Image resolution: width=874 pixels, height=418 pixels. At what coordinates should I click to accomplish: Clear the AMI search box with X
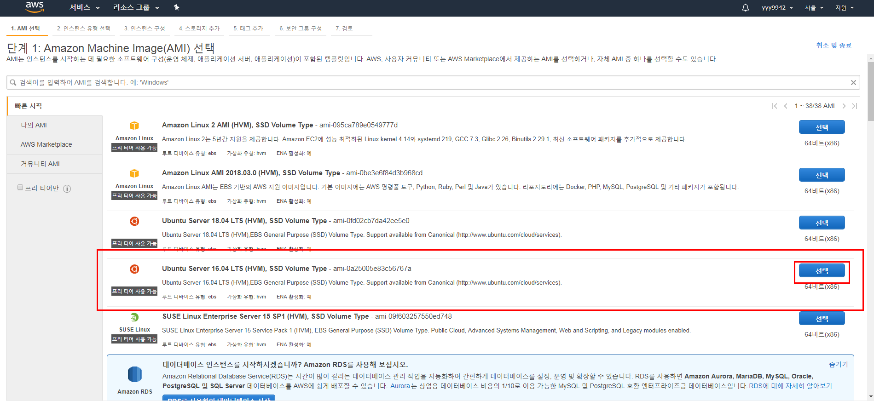click(x=853, y=83)
